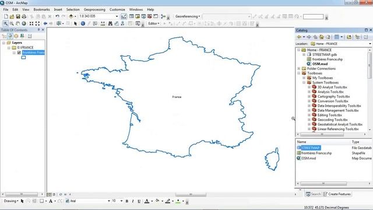373x210 pixels.
Task: Click the Fixed Zoom Out icon
Action: click(x=37, y=23)
